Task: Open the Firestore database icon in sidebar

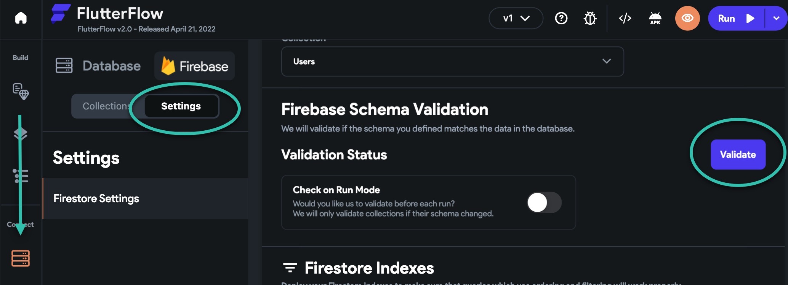Action: (x=21, y=258)
